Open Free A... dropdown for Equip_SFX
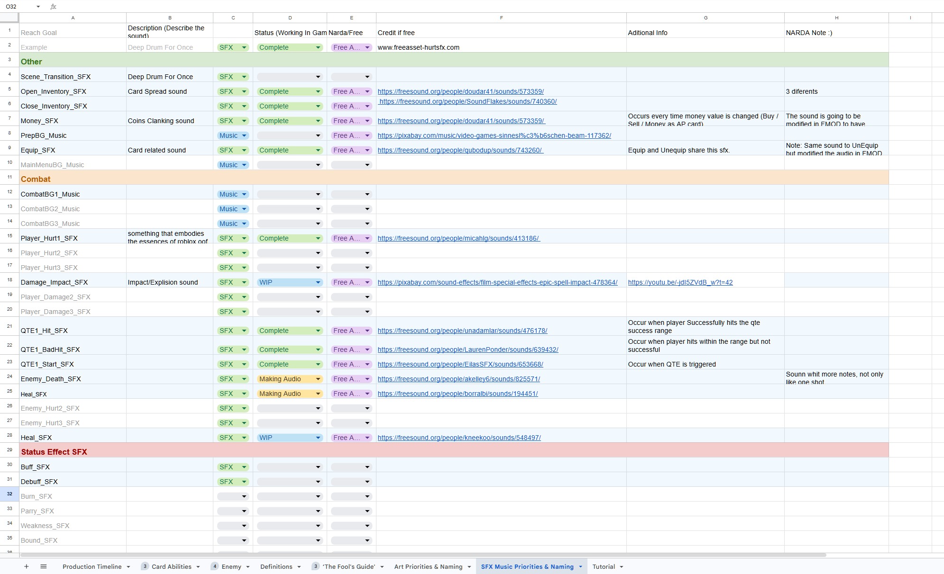The height and width of the screenshot is (574, 944). coord(351,150)
